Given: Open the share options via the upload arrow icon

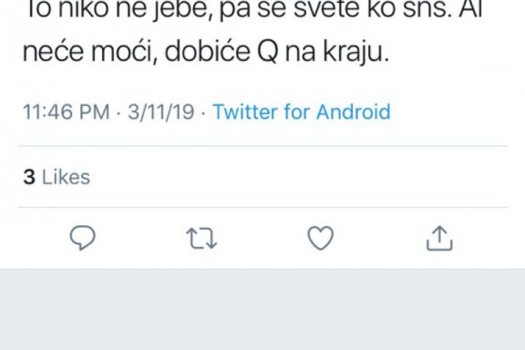Looking at the screenshot, I should coord(439,238).
